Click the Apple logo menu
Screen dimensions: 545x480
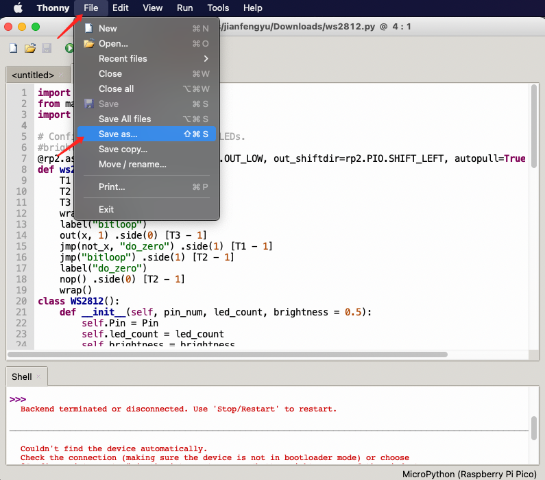[x=18, y=8]
